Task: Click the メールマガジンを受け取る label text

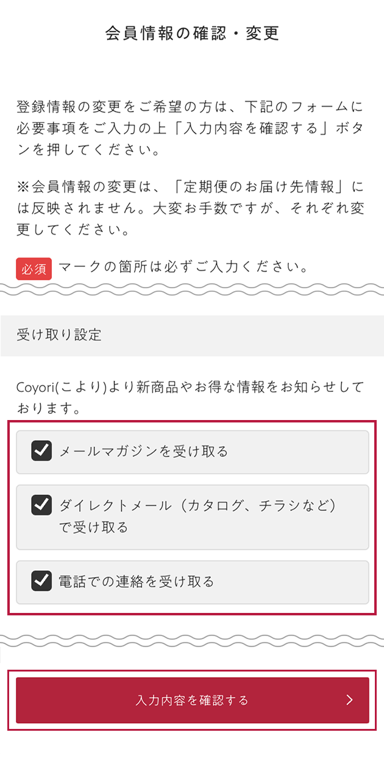Action: click(143, 452)
